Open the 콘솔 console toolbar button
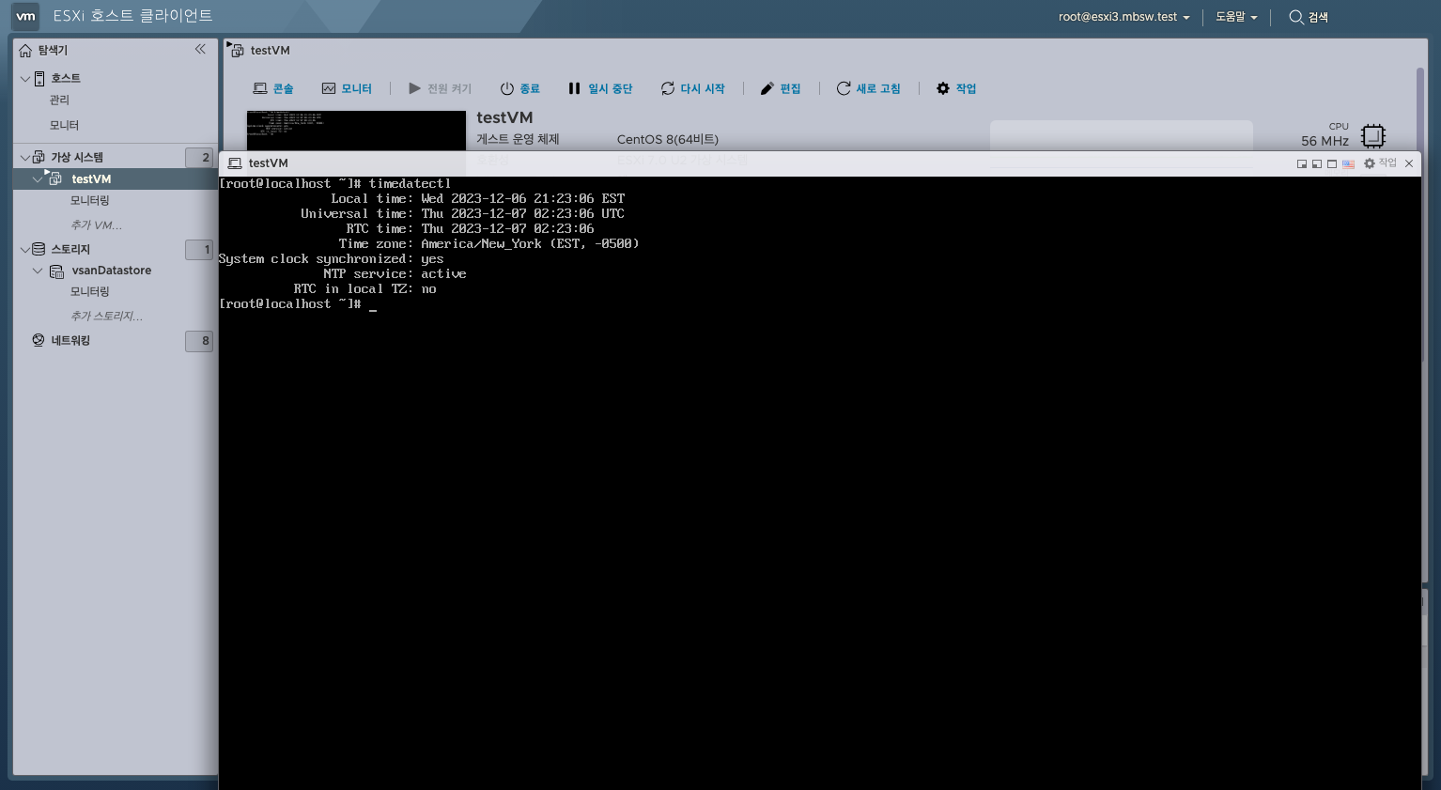 [x=273, y=88]
